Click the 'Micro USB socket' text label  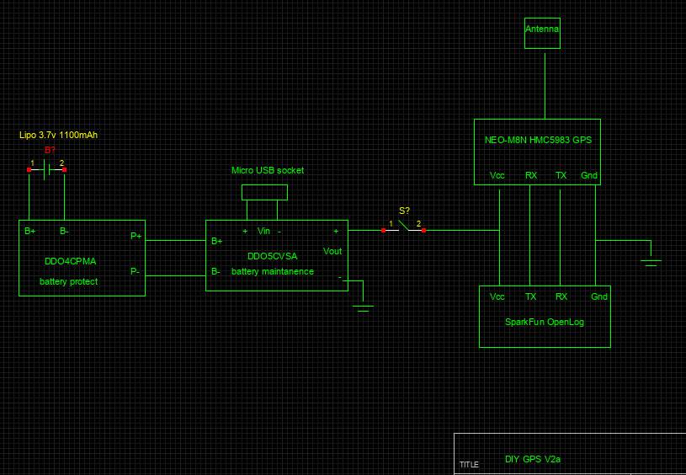click(268, 170)
